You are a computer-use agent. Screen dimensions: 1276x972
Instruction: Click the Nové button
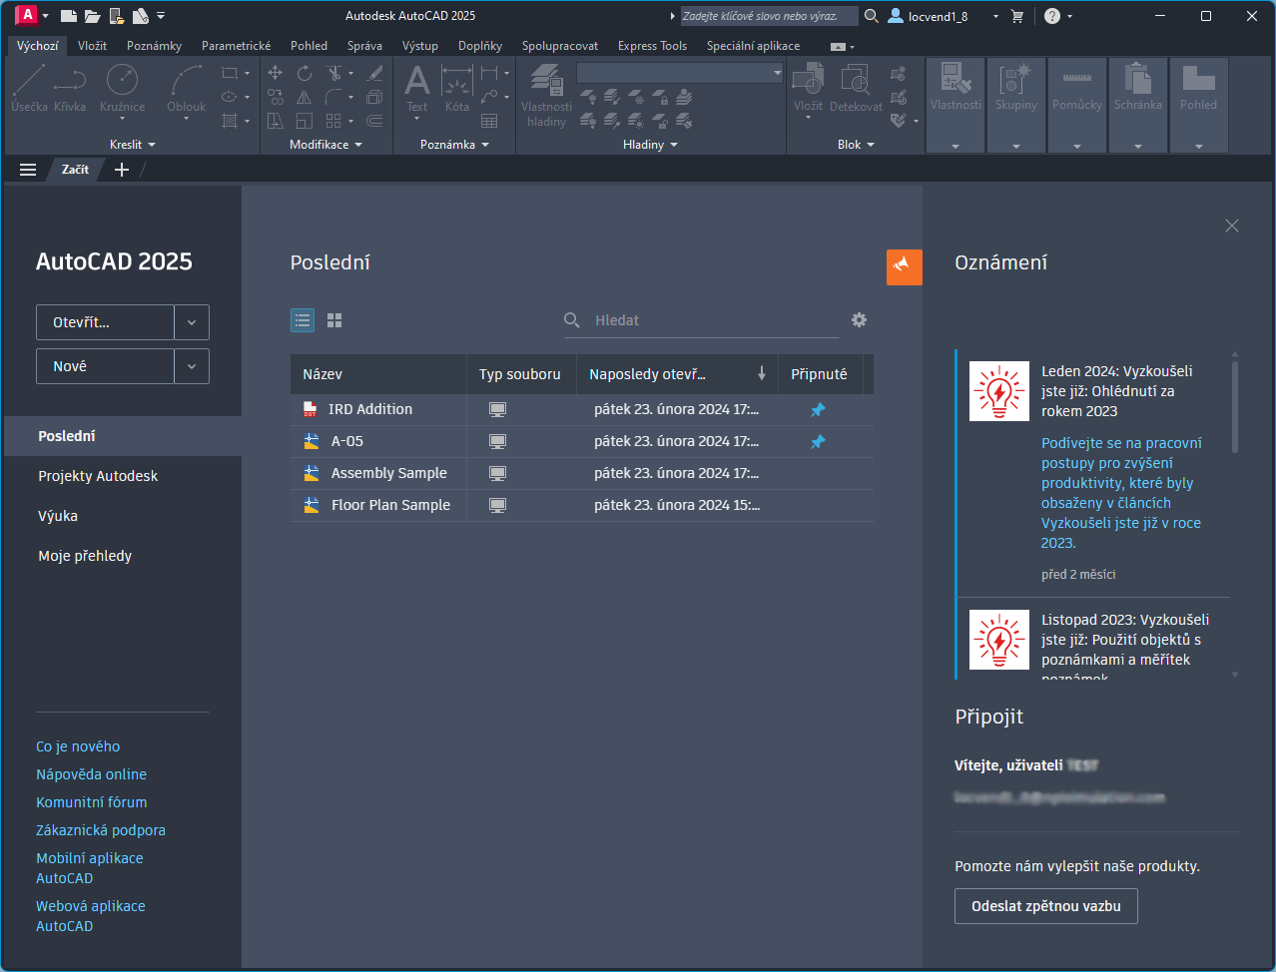click(x=105, y=366)
